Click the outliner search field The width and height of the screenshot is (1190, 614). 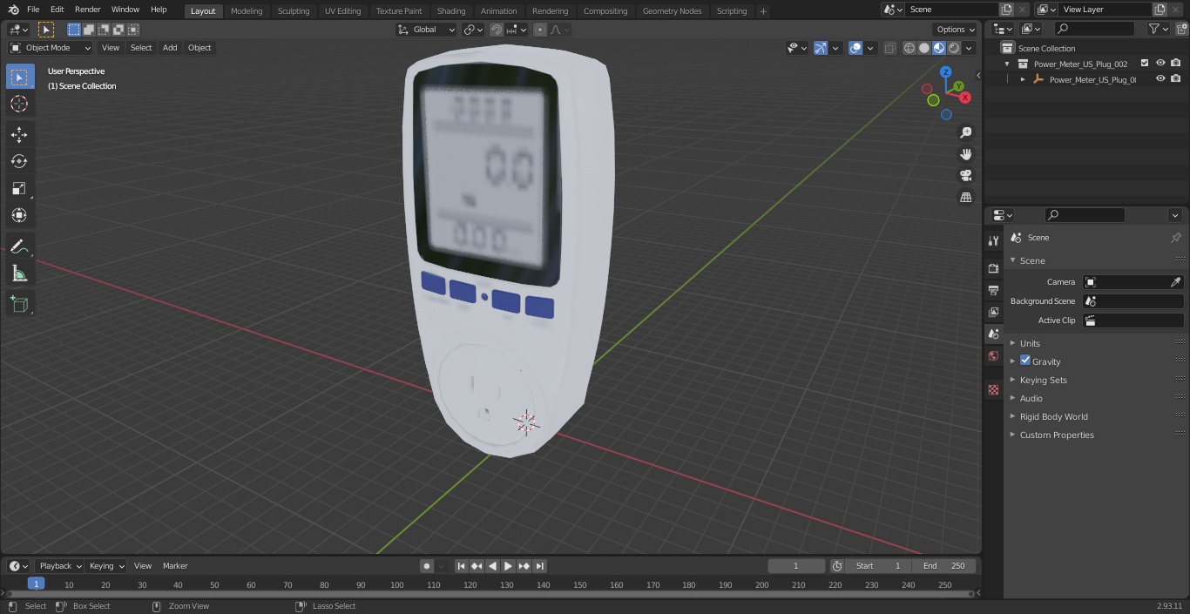point(1094,29)
